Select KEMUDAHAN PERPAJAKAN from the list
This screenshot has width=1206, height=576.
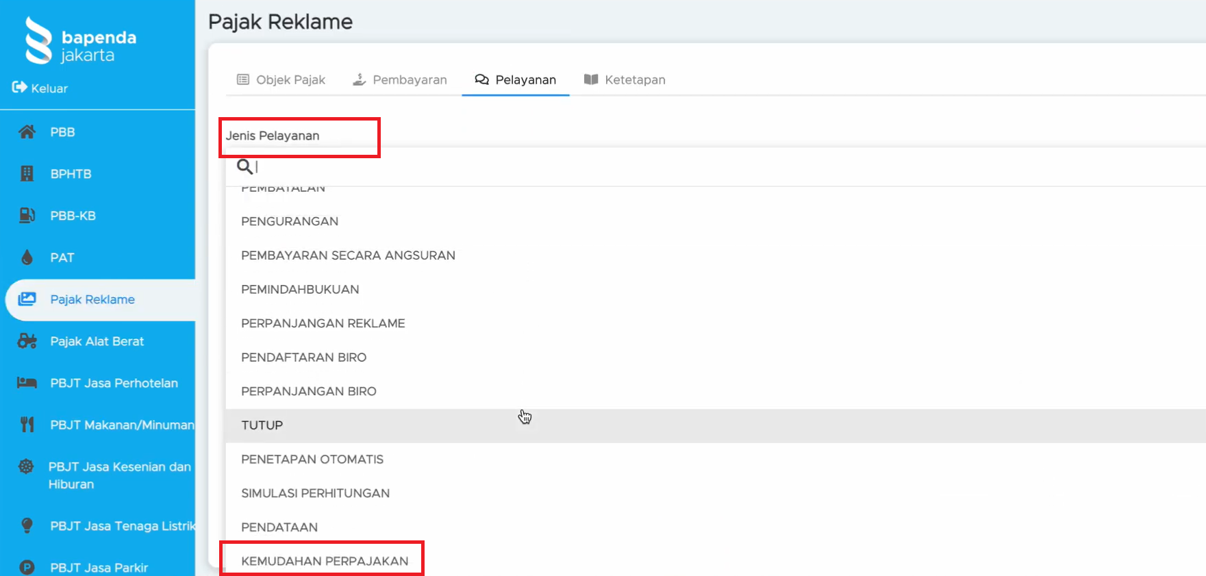click(x=325, y=561)
